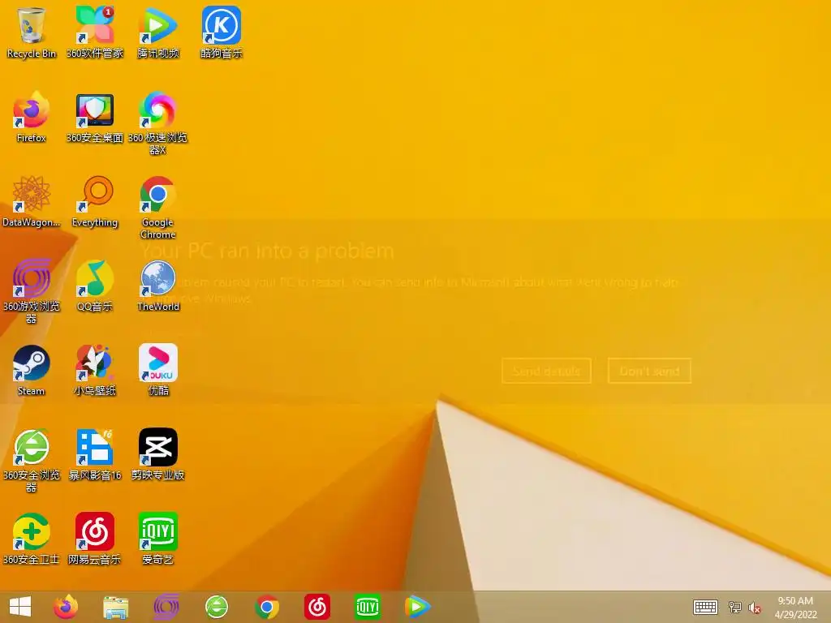
Task: Open 腾讯视频 from the taskbar
Action: coord(418,607)
